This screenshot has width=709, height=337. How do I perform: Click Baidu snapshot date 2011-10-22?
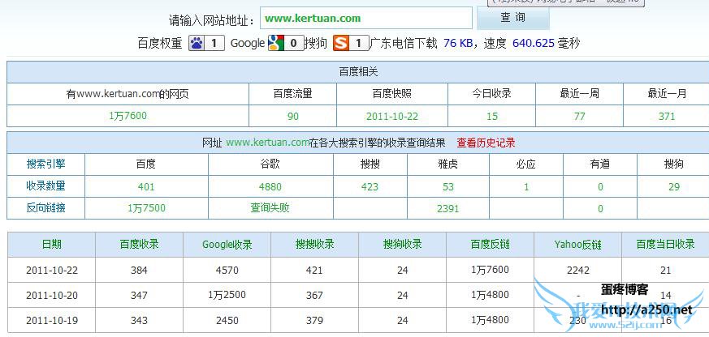tap(392, 117)
